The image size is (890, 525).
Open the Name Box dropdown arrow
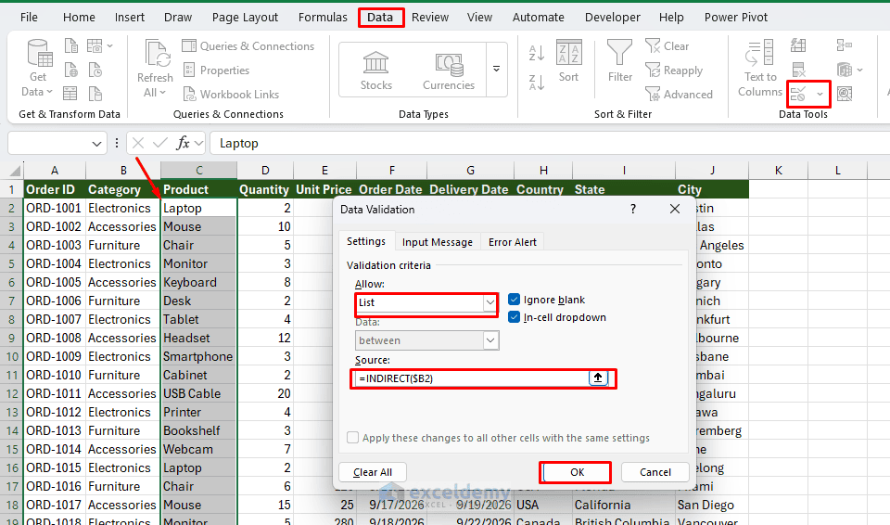pos(96,144)
